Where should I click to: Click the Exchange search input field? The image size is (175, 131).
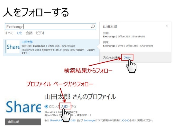pyautogui.click(x=50, y=27)
